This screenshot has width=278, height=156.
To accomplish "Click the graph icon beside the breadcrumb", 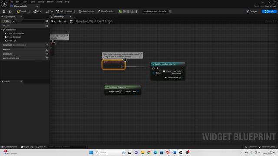I will point(72,21).
